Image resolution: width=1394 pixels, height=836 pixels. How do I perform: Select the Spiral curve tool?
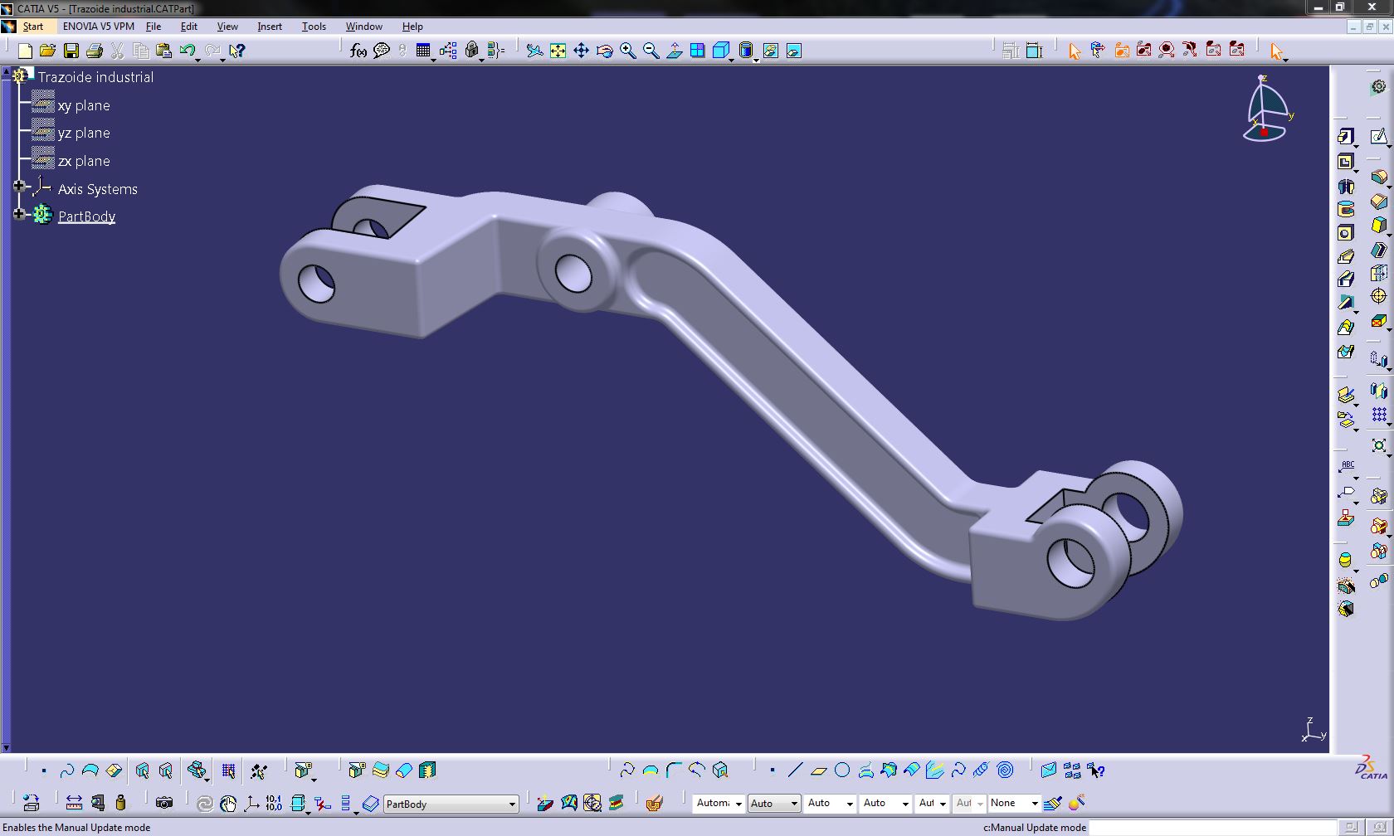(x=1005, y=770)
